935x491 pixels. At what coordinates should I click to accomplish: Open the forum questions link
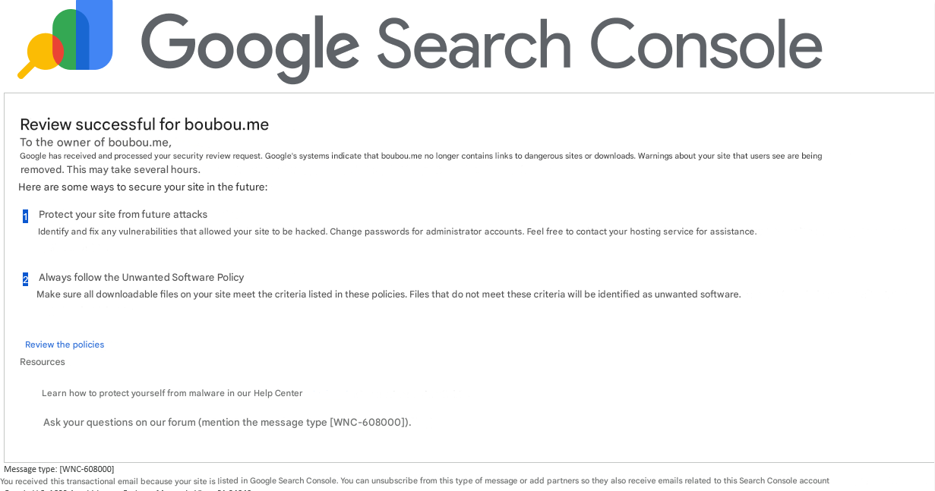tap(227, 422)
